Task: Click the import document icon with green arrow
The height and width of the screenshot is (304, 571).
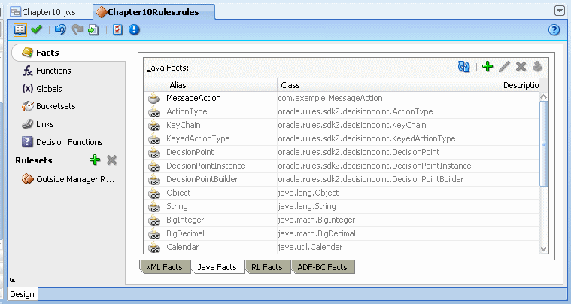Action: (x=93, y=30)
